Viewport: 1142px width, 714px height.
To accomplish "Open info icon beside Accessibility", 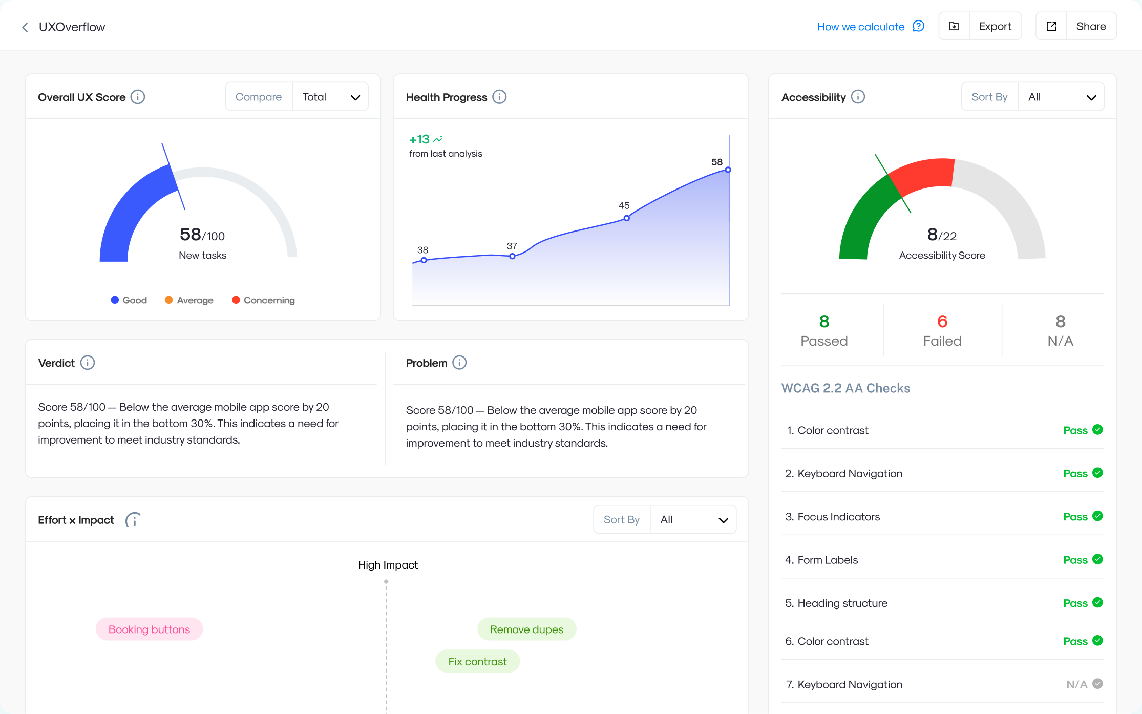I will coord(858,97).
